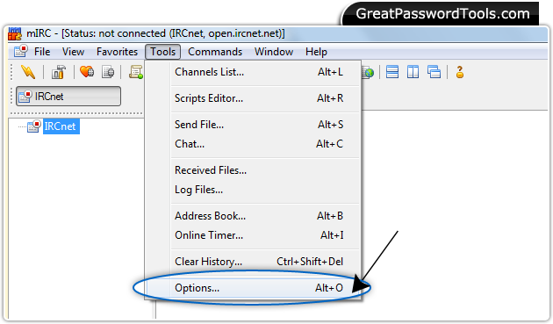Close the open Tools menu
This screenshot has height=324, width=553.
[162, 52]
